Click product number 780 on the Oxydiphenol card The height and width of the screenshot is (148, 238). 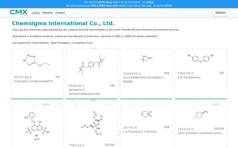point(221,73)
